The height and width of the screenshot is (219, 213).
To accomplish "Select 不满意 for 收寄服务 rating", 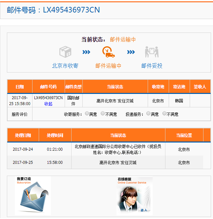I will tap(103, 114).
